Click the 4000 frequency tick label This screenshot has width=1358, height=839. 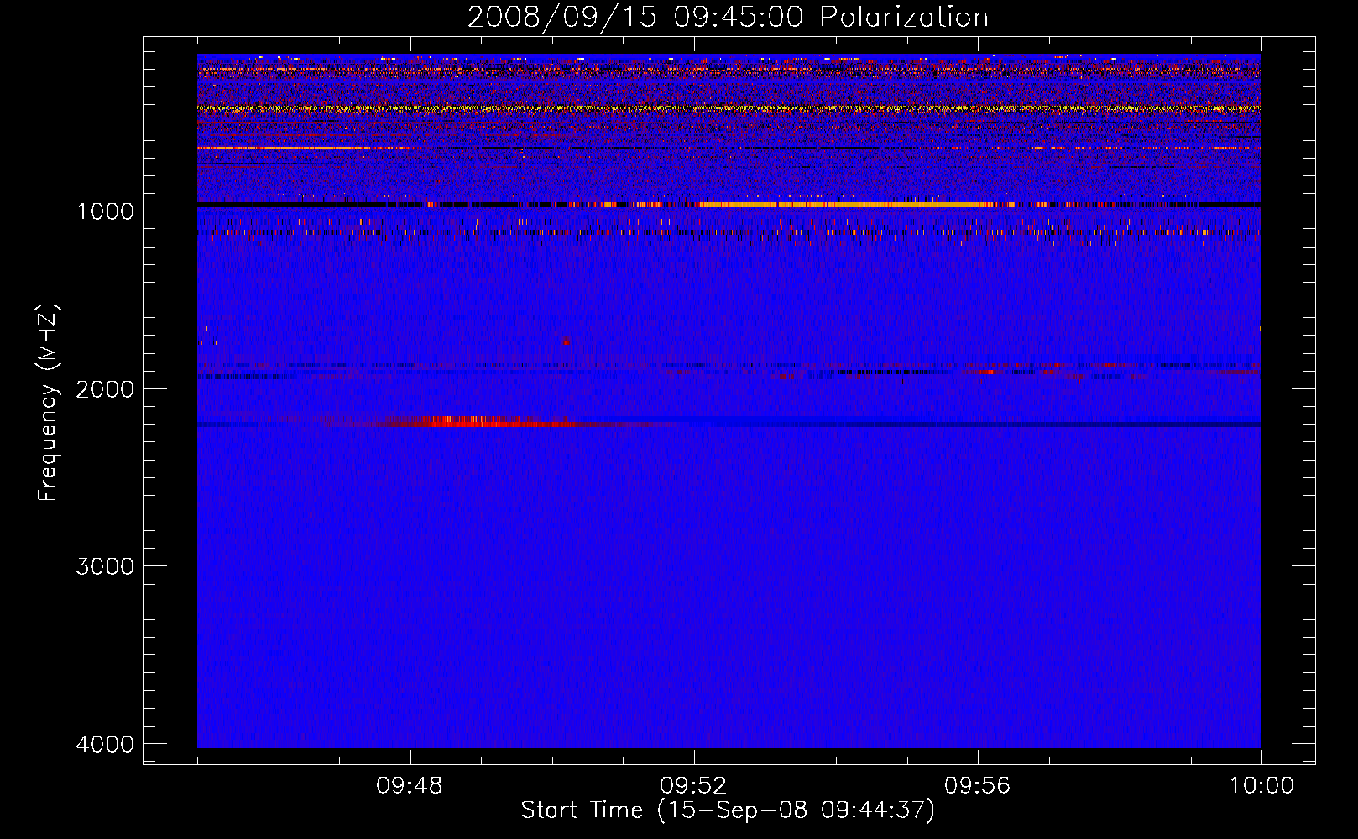tap(105, 744)
